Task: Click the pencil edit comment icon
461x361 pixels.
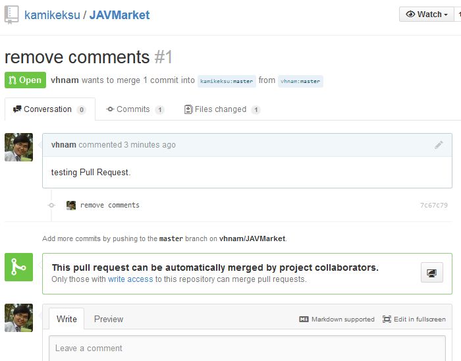Action: pos(439,145)
